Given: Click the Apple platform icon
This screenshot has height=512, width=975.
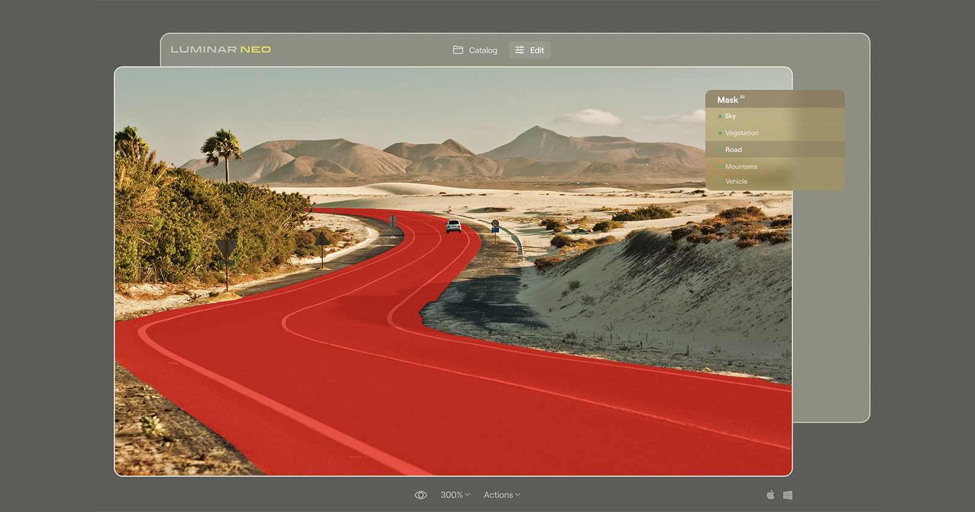Looking at the screenshot, I should (770, 495).
